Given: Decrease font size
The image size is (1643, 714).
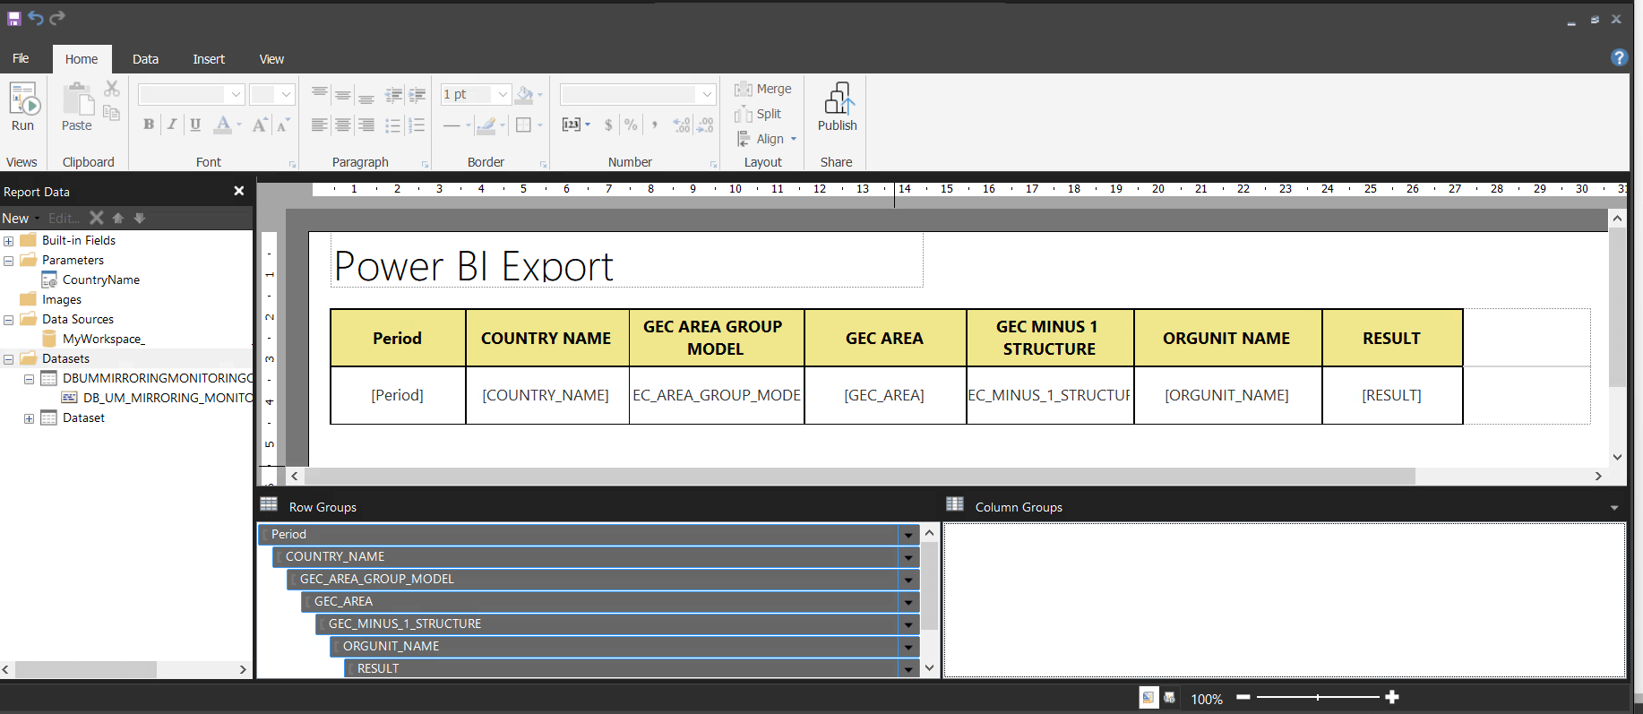Looking at the screenshot, I should click(x=282, y=125).
